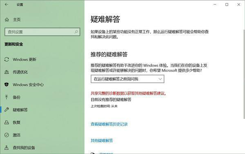Image resolution: width=245 pixels, height=154 pixels.
Task: Switch to the 备份 page
Action: click(17, 97)
